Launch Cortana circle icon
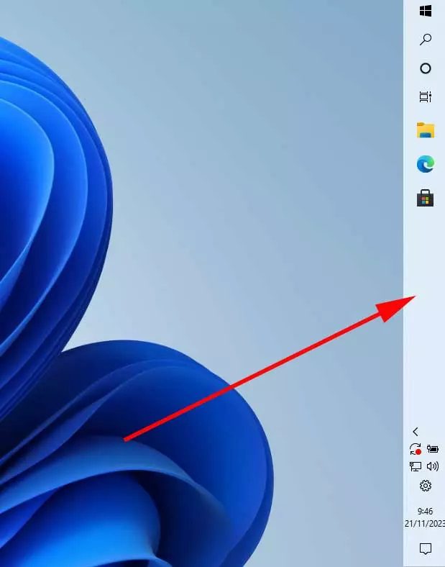The width and height of the screenshot is (445, 567). (426, 68)
